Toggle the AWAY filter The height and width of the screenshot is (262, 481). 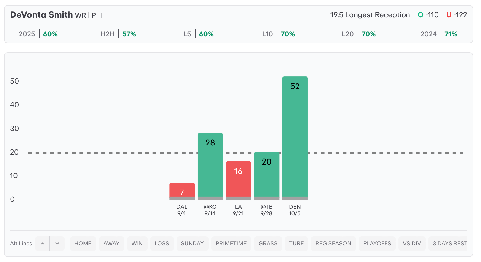pyautogui.click(x=111, y=244)
